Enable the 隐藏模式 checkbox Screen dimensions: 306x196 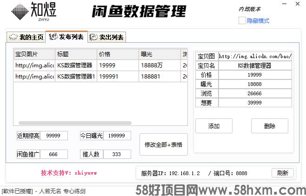(242, 20)
